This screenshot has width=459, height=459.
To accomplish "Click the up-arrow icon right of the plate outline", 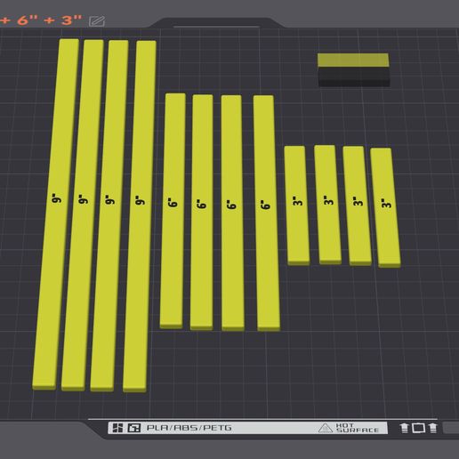I will 433,428.
